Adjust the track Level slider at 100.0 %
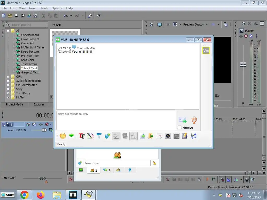The image size is (267, 200). tap(44, 130)
